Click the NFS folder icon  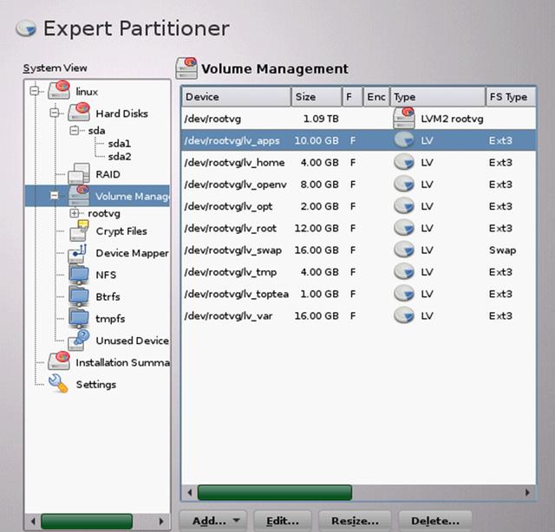pos(79,275)
